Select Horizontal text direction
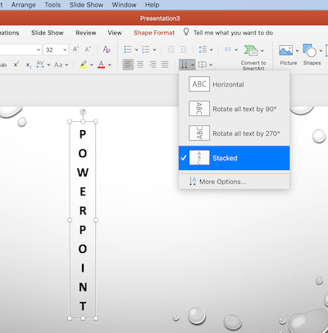Image resolution: width=328 pixels, height=333 pixels. click(234, 84)
